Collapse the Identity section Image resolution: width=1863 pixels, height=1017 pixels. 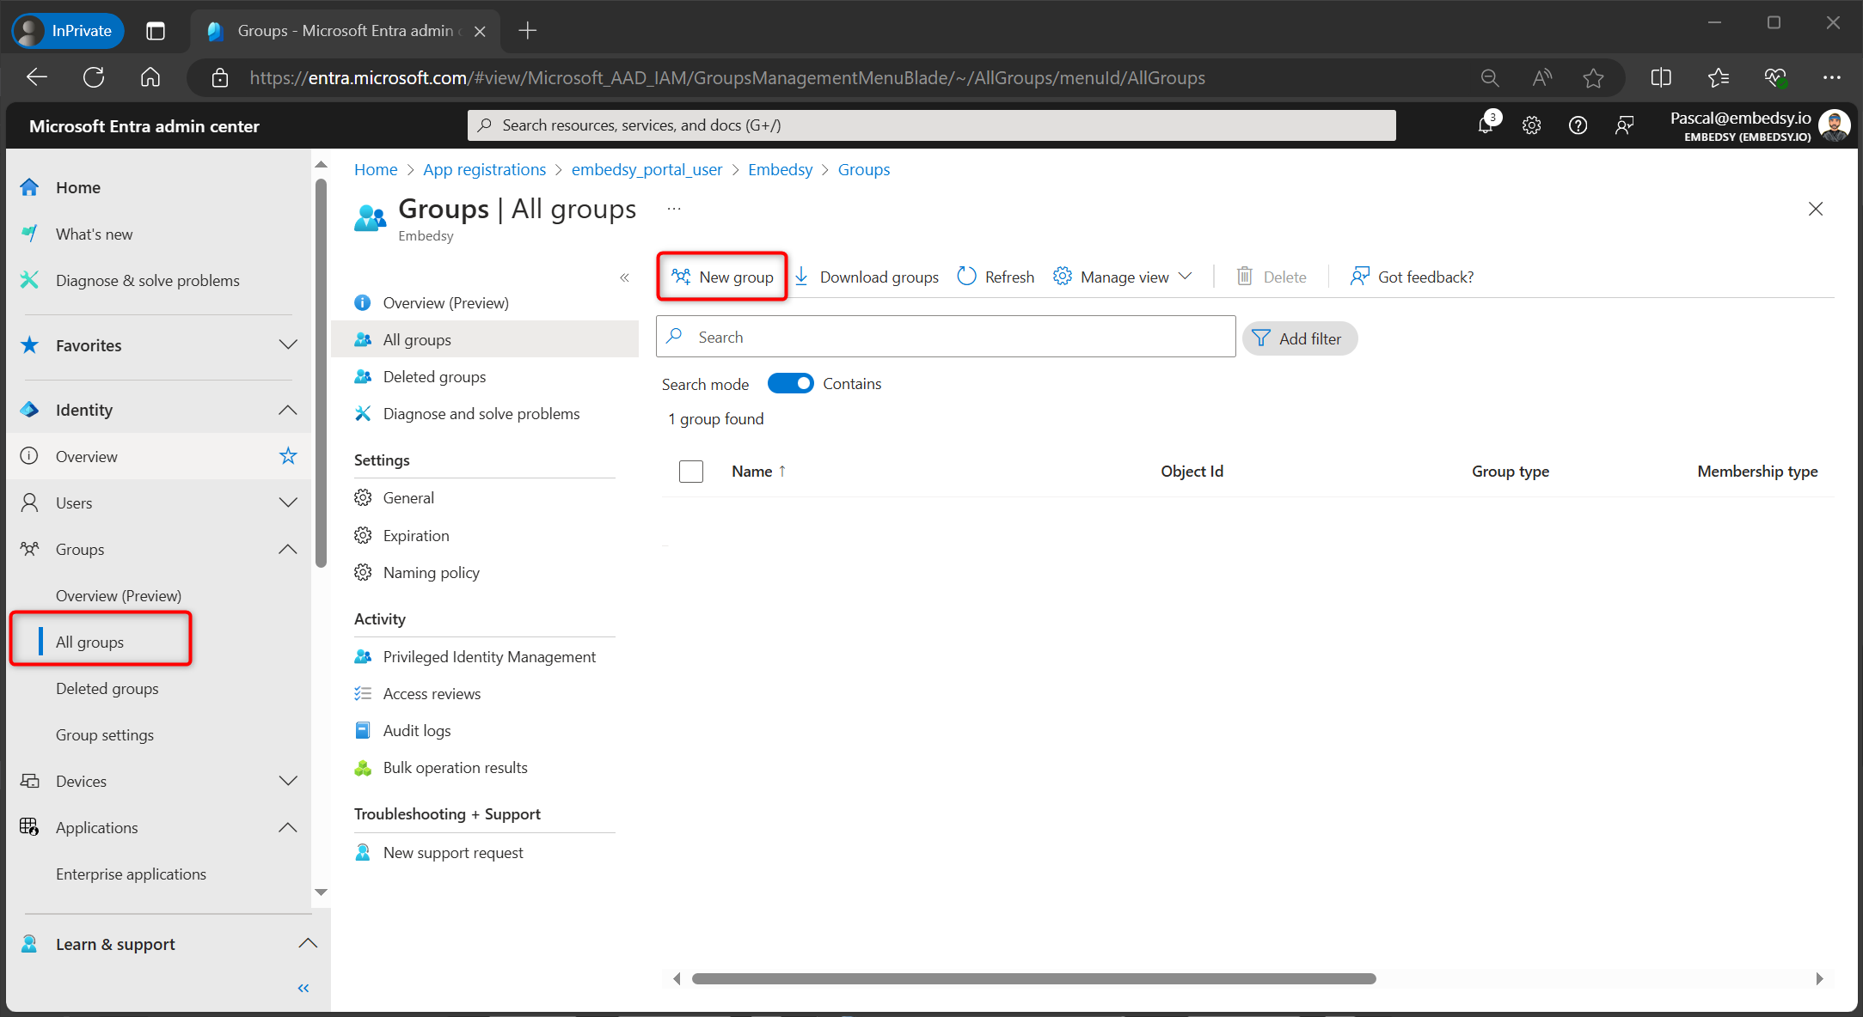click(288, 410)
